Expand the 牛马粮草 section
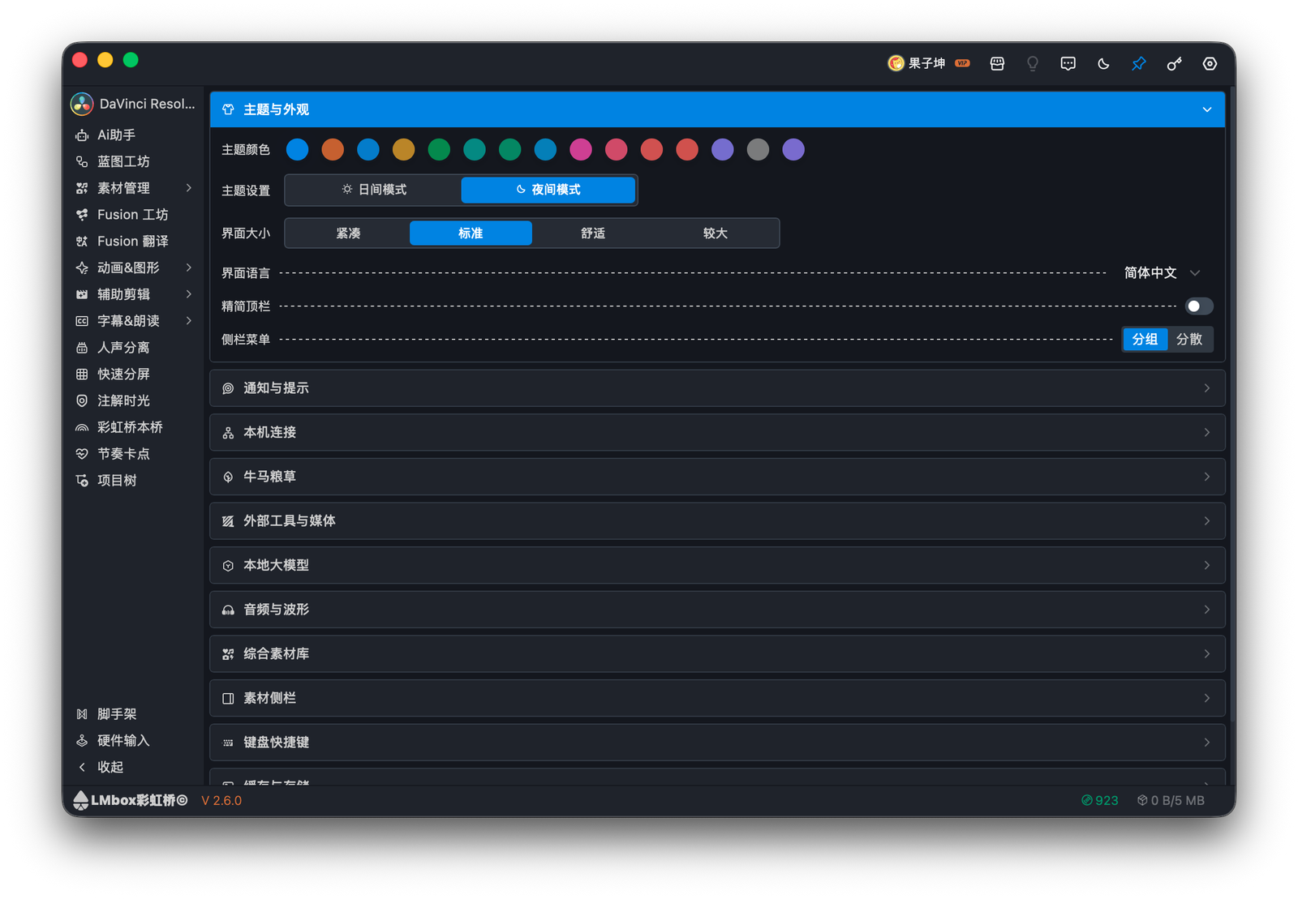 (x=717, y=477)
